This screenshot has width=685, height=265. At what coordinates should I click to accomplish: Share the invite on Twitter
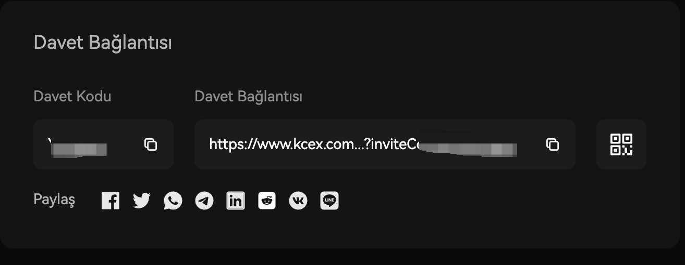click(142, 201)
